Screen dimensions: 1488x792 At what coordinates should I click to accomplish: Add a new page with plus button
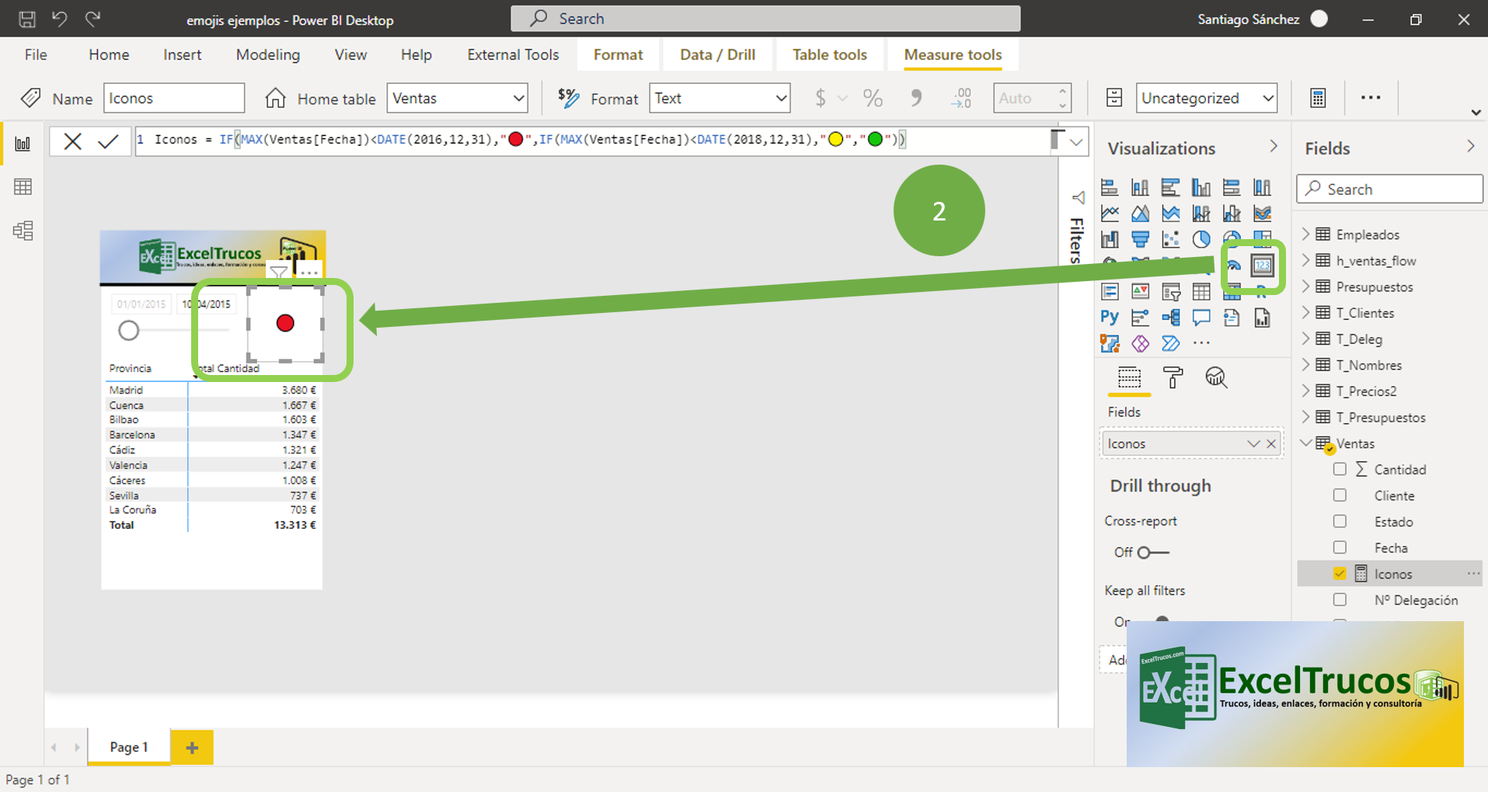(x=192, y=748)
